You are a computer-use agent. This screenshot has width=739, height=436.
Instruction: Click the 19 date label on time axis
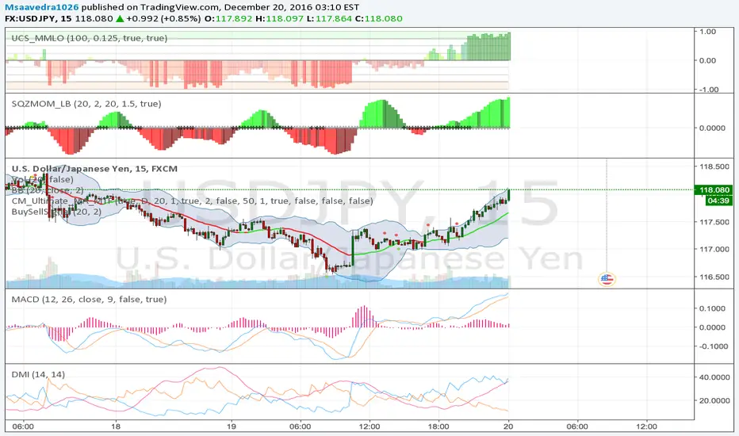point(232,426)
